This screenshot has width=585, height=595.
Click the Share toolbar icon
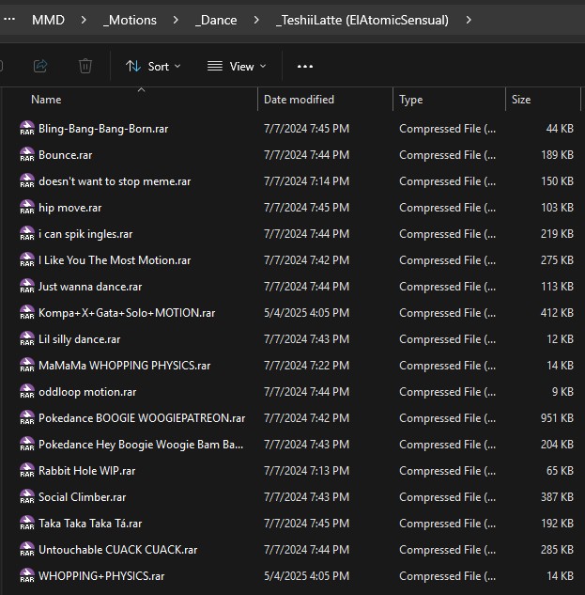point(40,66)
